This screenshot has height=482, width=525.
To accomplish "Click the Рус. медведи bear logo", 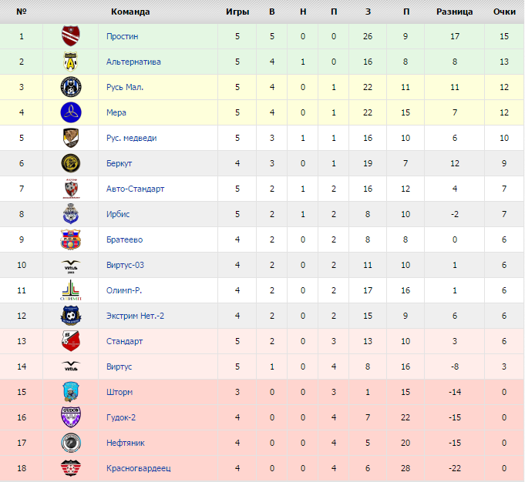I will 71,138.
